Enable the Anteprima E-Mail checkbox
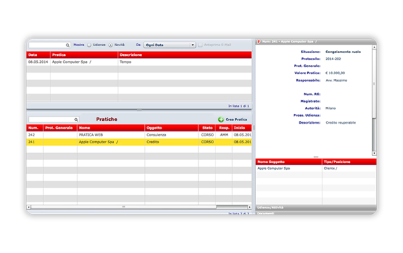Image resolution: width=403 pixels, height=253 pixels. click(x=200, y=45)
